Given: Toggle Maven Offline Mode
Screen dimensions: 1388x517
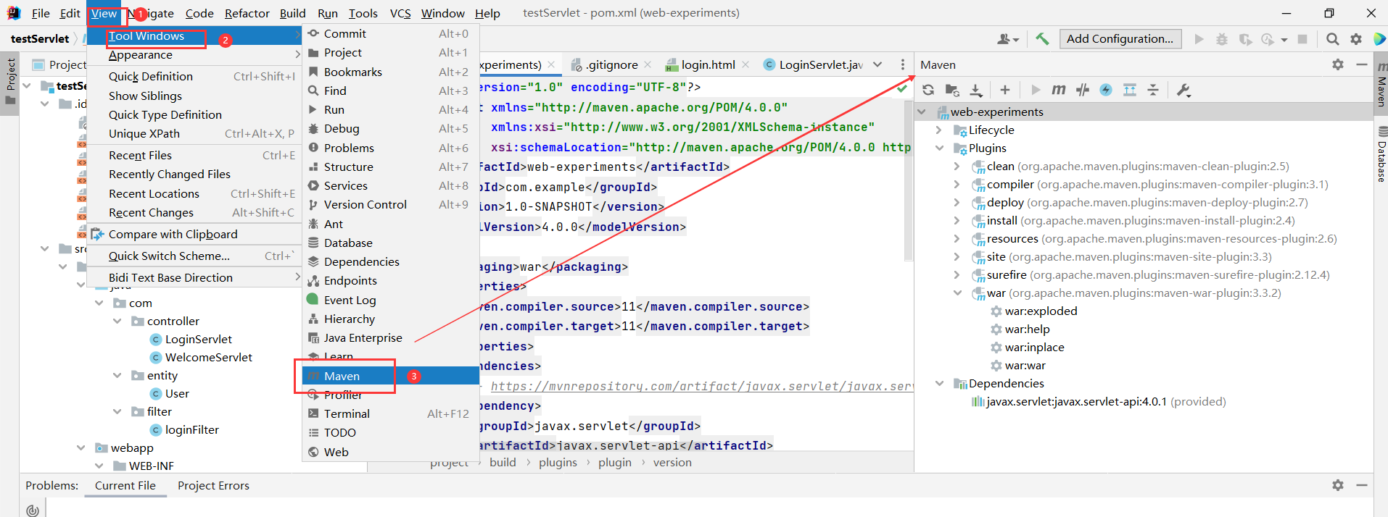Looking at the screenshot, I should pos(1083,90).
